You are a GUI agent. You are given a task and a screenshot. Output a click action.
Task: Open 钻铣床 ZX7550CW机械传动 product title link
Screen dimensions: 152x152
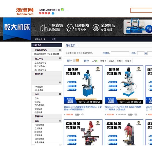pos(123,108)
